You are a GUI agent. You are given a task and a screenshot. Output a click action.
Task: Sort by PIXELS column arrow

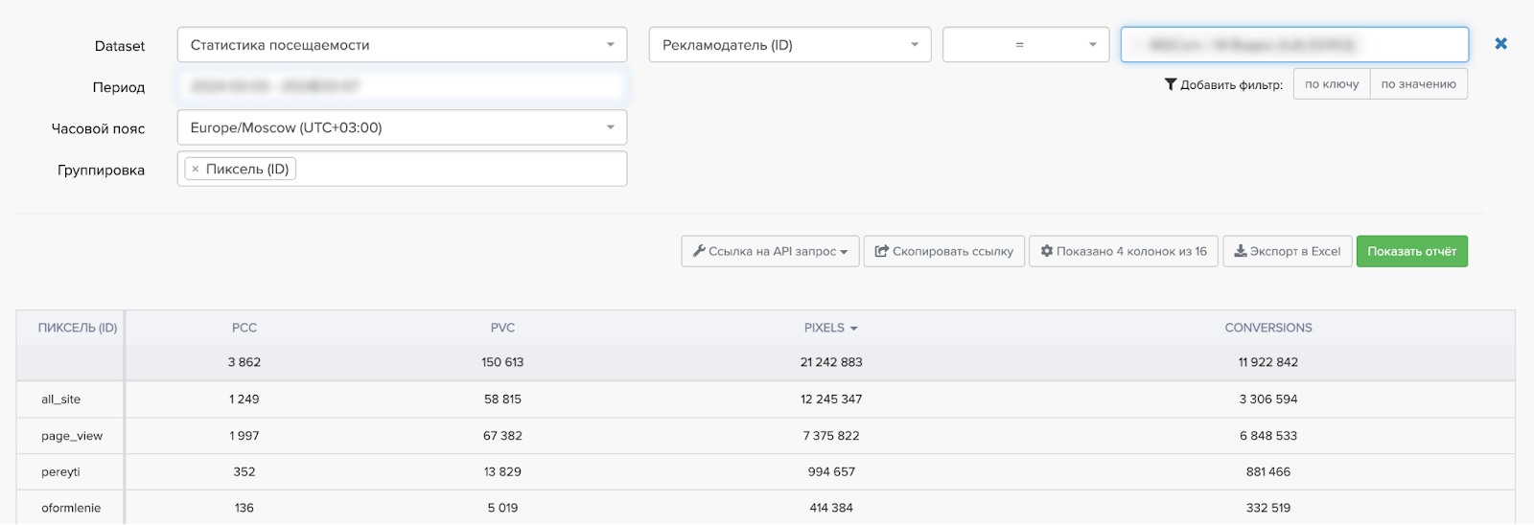[x=853, y=329]
